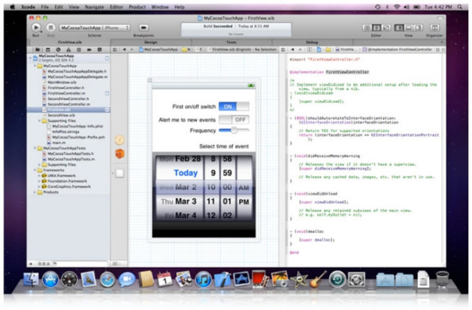Viewport: 472px width, 310px height.
Task: Open the Navigate menu
Action: click(x=94, y=7)
